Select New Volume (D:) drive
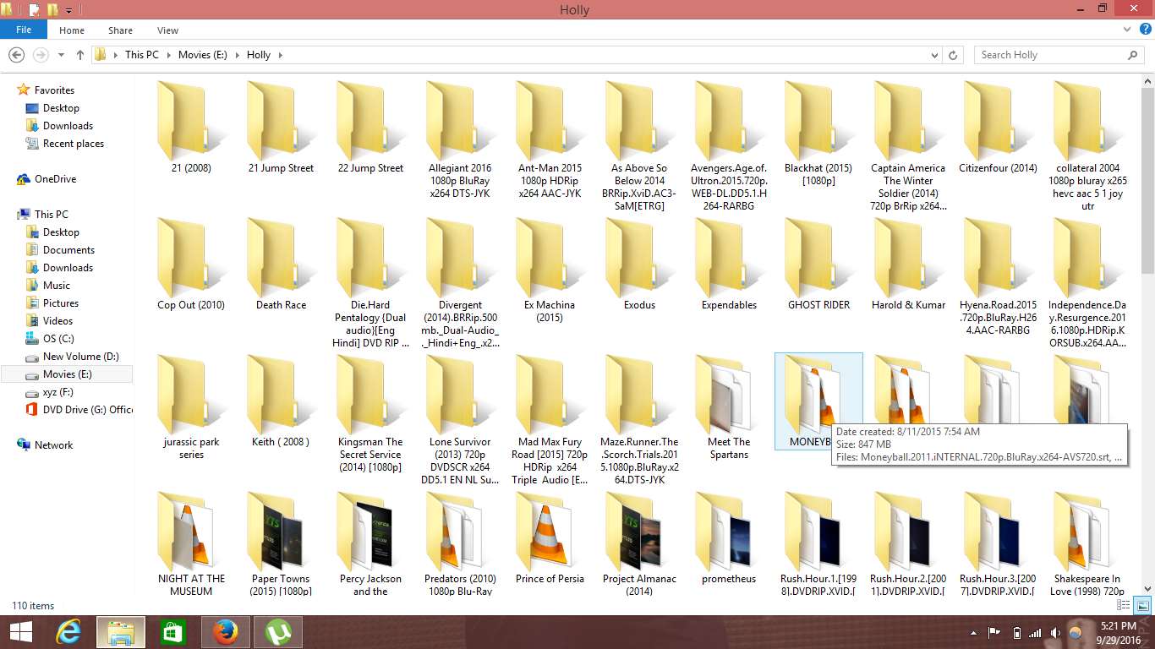Viewport: 1155px width, 649px height. point(80,357)
